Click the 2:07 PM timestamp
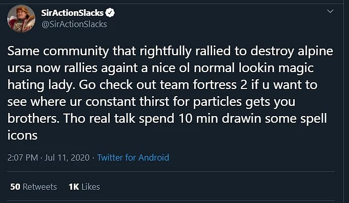This screenshot has height=203, width=349. point(23,157)
